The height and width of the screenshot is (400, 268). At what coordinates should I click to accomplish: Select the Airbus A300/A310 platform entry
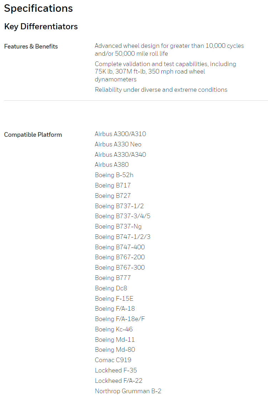point(120,134)
